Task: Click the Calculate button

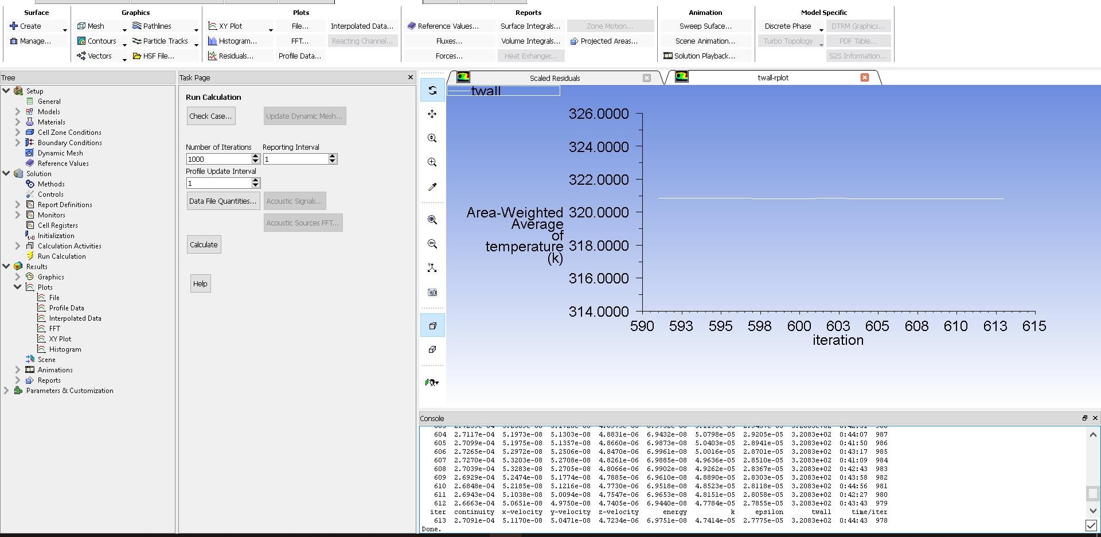Action: point(204,244)
